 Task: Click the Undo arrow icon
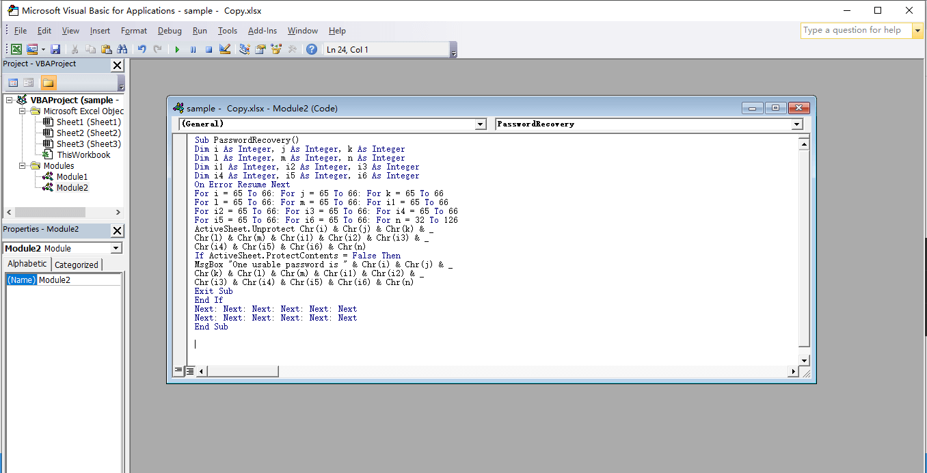[142, 49]
